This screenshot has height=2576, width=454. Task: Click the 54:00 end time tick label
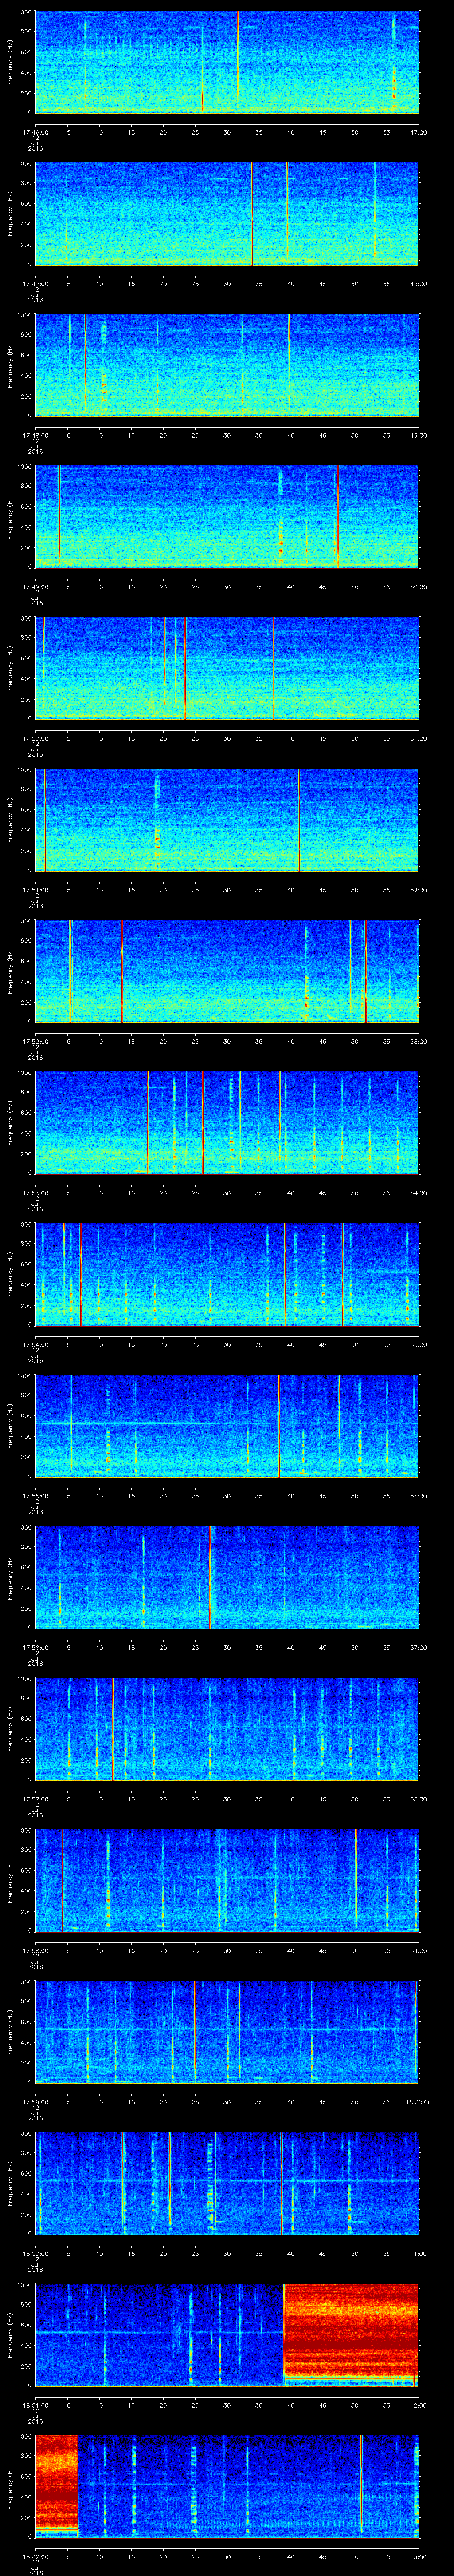(x=418, y=1192)
